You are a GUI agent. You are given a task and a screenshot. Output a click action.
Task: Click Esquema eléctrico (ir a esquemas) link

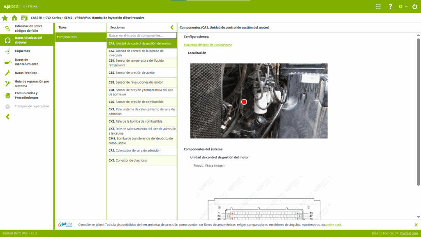(208, 44)
